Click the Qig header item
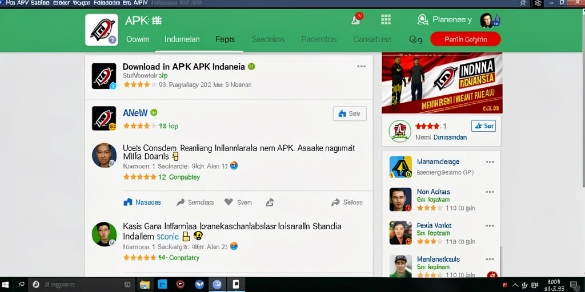 (416, 39)
